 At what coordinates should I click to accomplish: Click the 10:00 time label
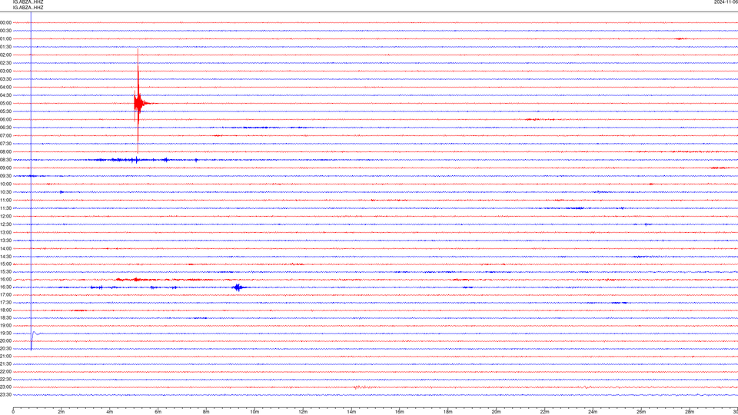[x=5, y=184]
